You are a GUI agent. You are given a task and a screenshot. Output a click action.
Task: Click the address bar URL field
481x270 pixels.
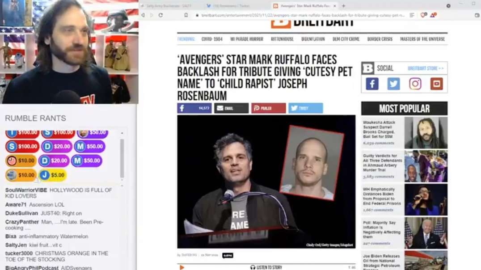coord(303,15)
